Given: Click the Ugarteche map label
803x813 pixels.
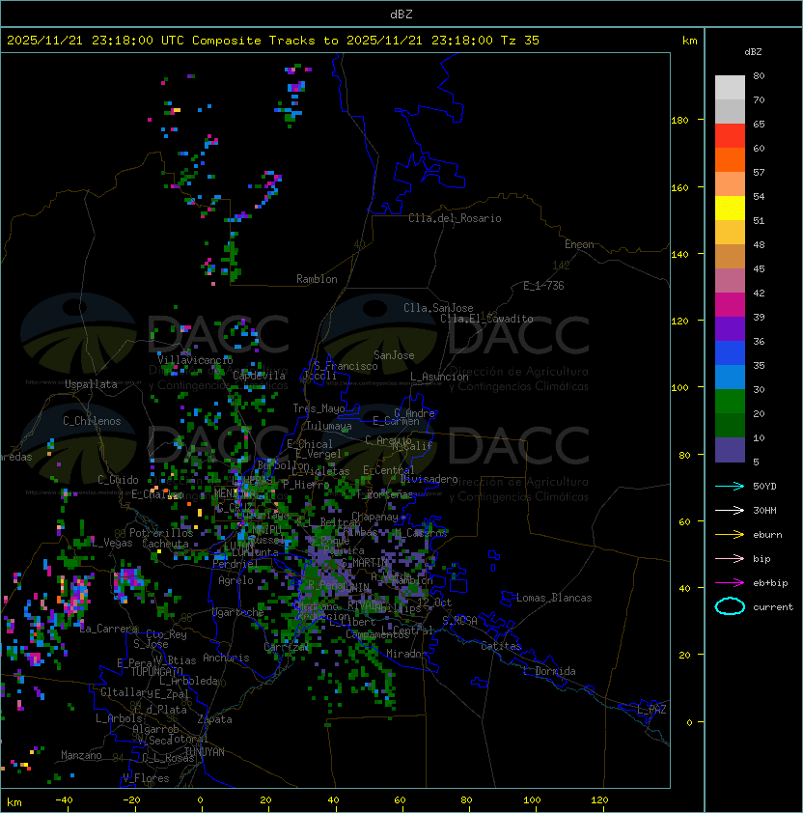Looking at the screenshot, I should coord(238,612).
